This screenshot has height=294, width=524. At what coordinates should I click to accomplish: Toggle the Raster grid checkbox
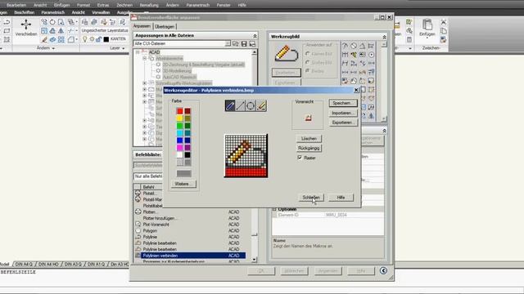tap(300, 158)
